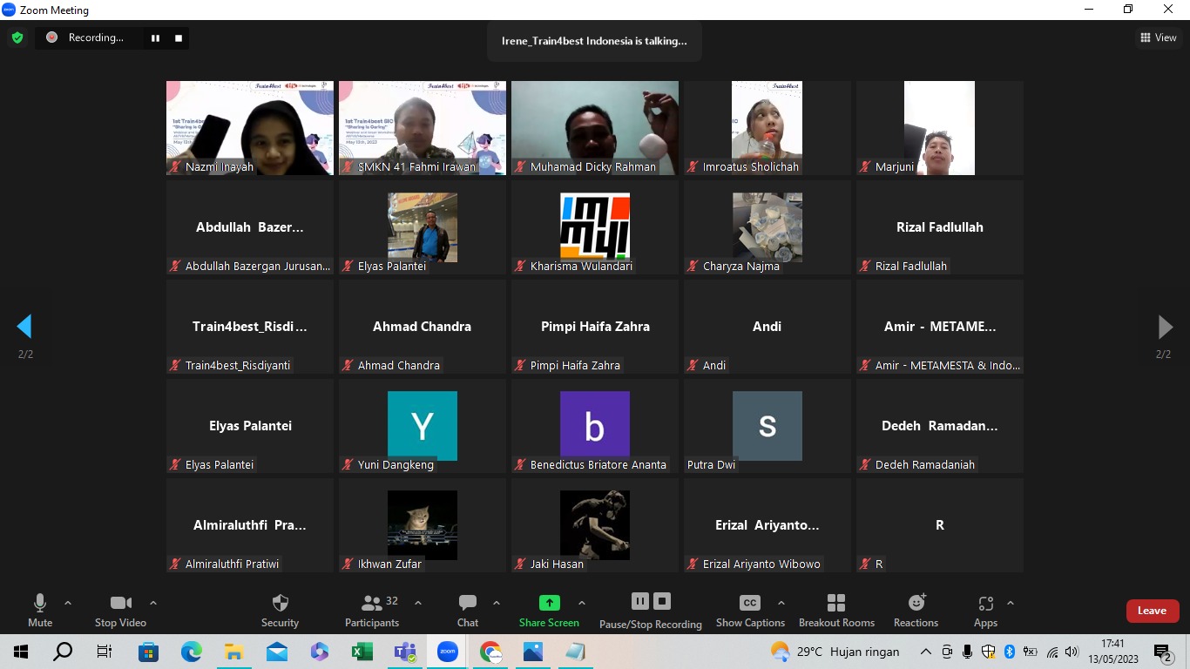The image size is (1190, 669).
Task: Open the Apps icon
Action: click(985, 604)
